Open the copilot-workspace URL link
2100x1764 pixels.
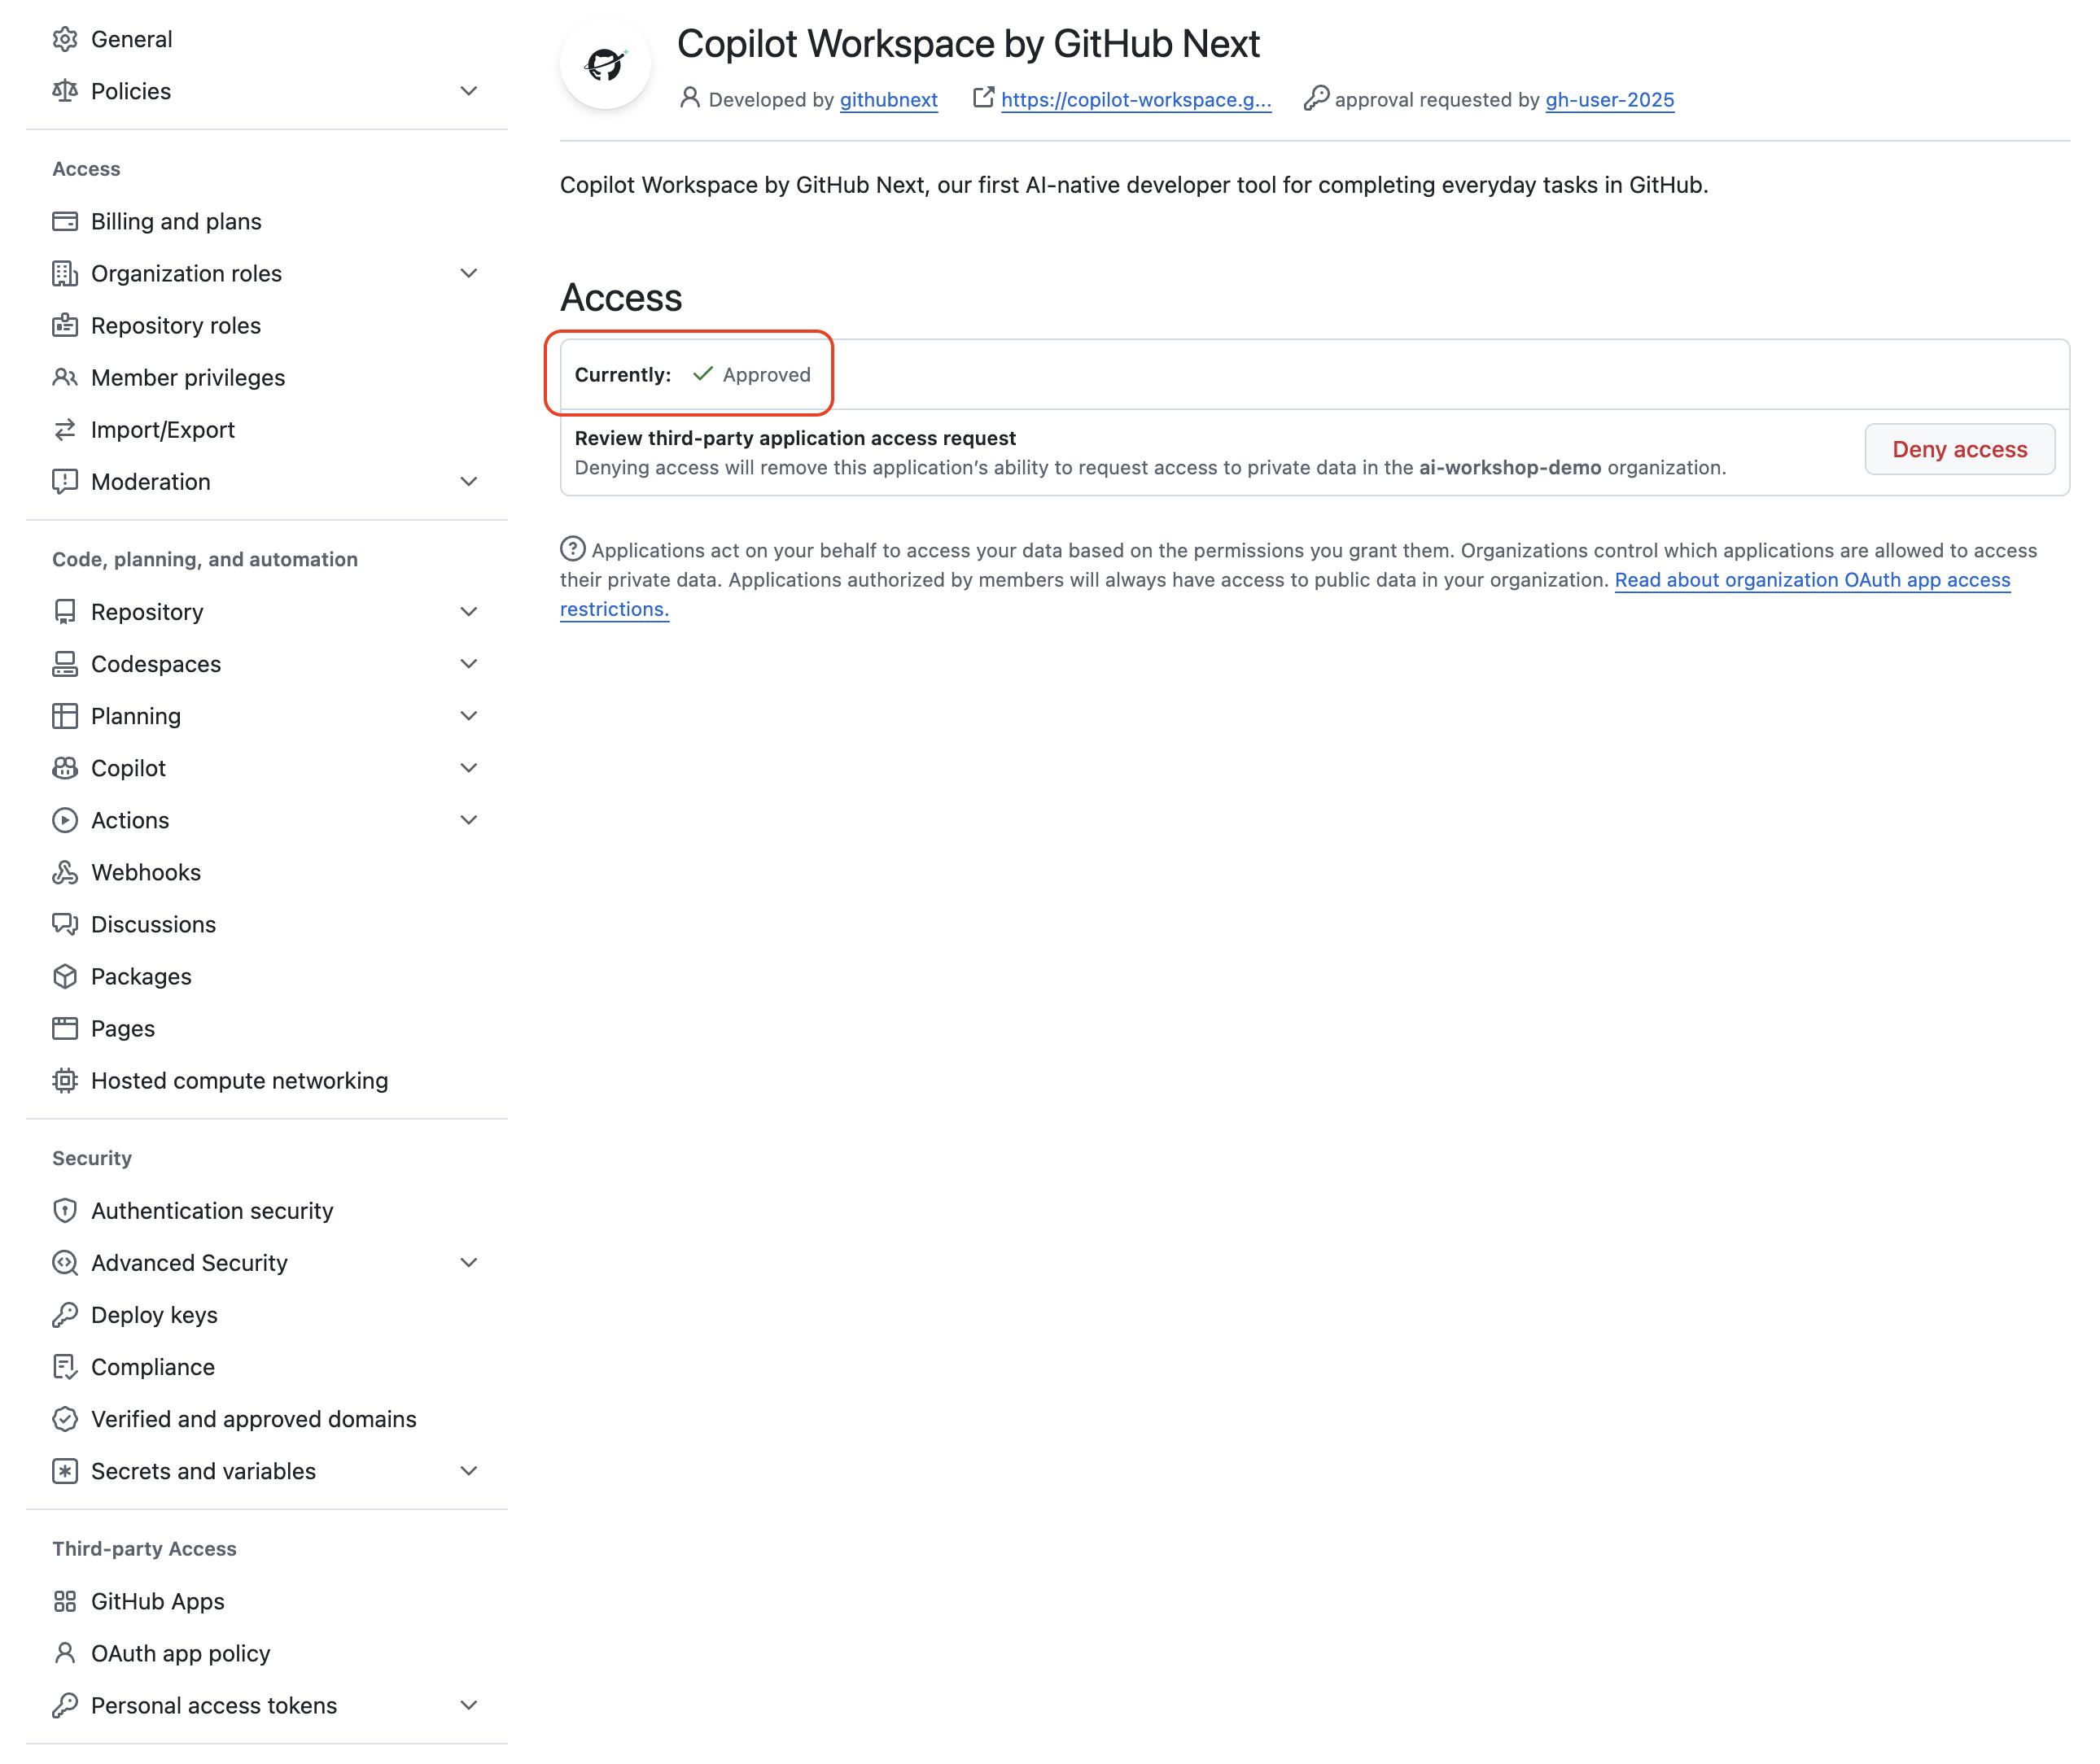(1135, 99)
